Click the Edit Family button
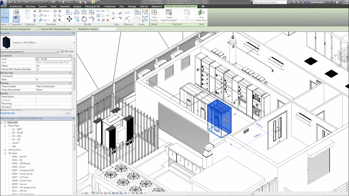The height and width of the screenshot is (196, 349). [x=154, y=16]
